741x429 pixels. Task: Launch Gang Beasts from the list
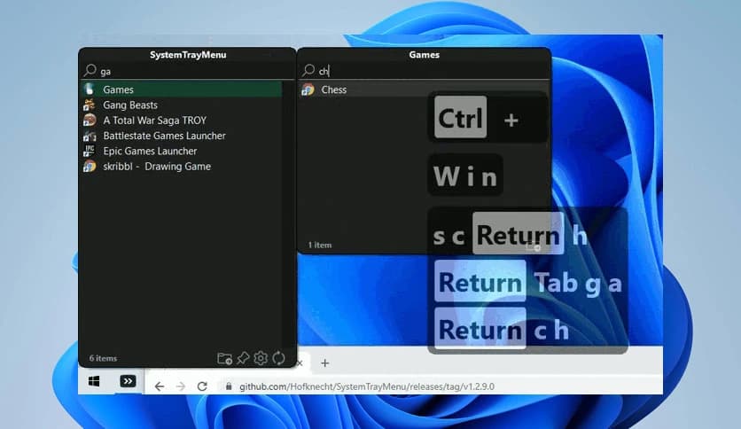182,105
